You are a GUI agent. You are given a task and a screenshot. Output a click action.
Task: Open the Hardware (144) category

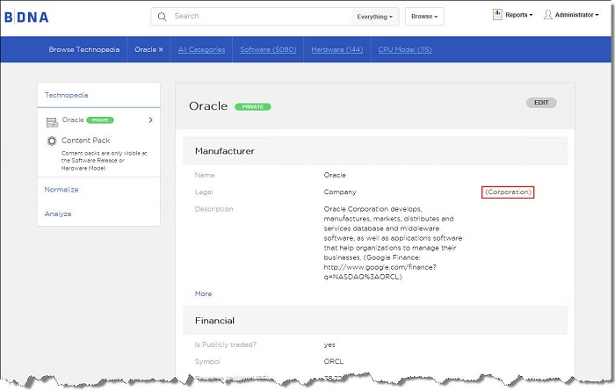pos(336,49)
